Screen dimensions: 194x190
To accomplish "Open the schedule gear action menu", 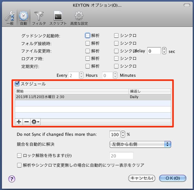I will (35, 122).
